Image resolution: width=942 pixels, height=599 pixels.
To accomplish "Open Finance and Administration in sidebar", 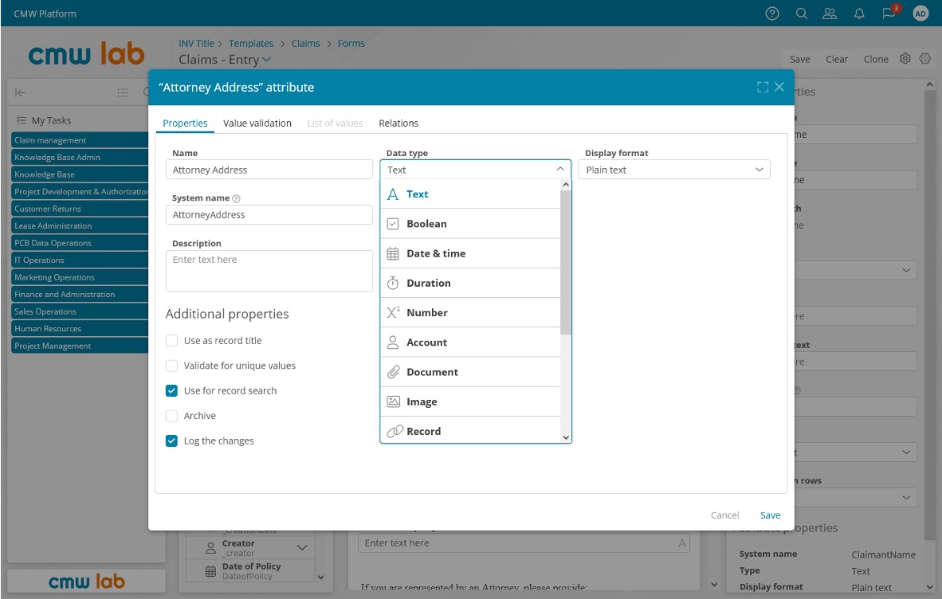I will (80, 294).
